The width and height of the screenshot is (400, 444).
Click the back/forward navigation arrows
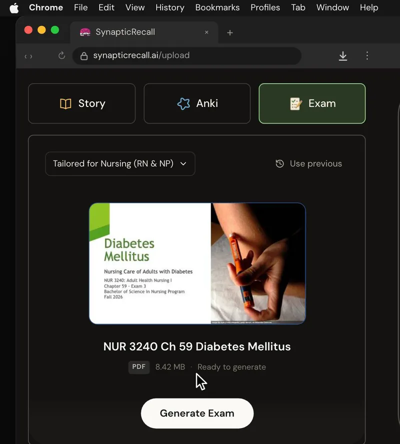tap(28, 56)
